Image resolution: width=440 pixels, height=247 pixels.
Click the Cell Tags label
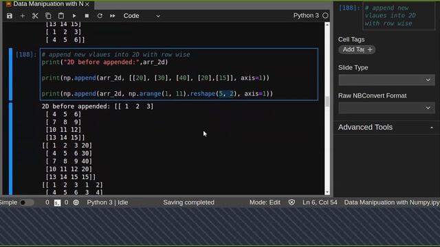tap(351, 40)
